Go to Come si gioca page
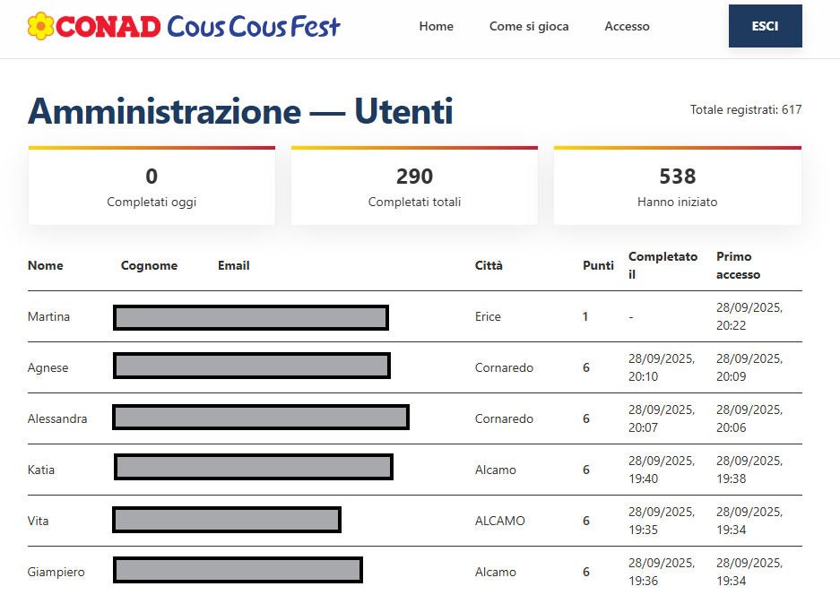This screenshot has width=840, height=595. [529, 26]
